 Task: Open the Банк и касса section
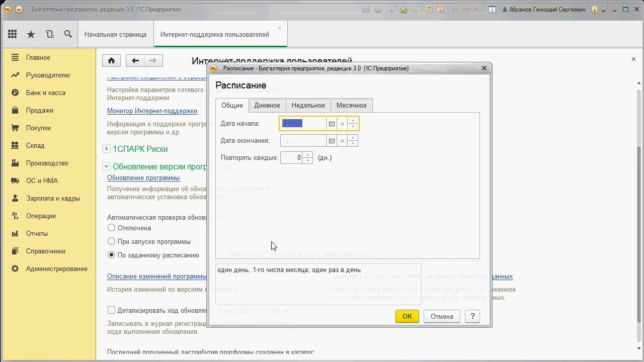[x=49, y=93]
